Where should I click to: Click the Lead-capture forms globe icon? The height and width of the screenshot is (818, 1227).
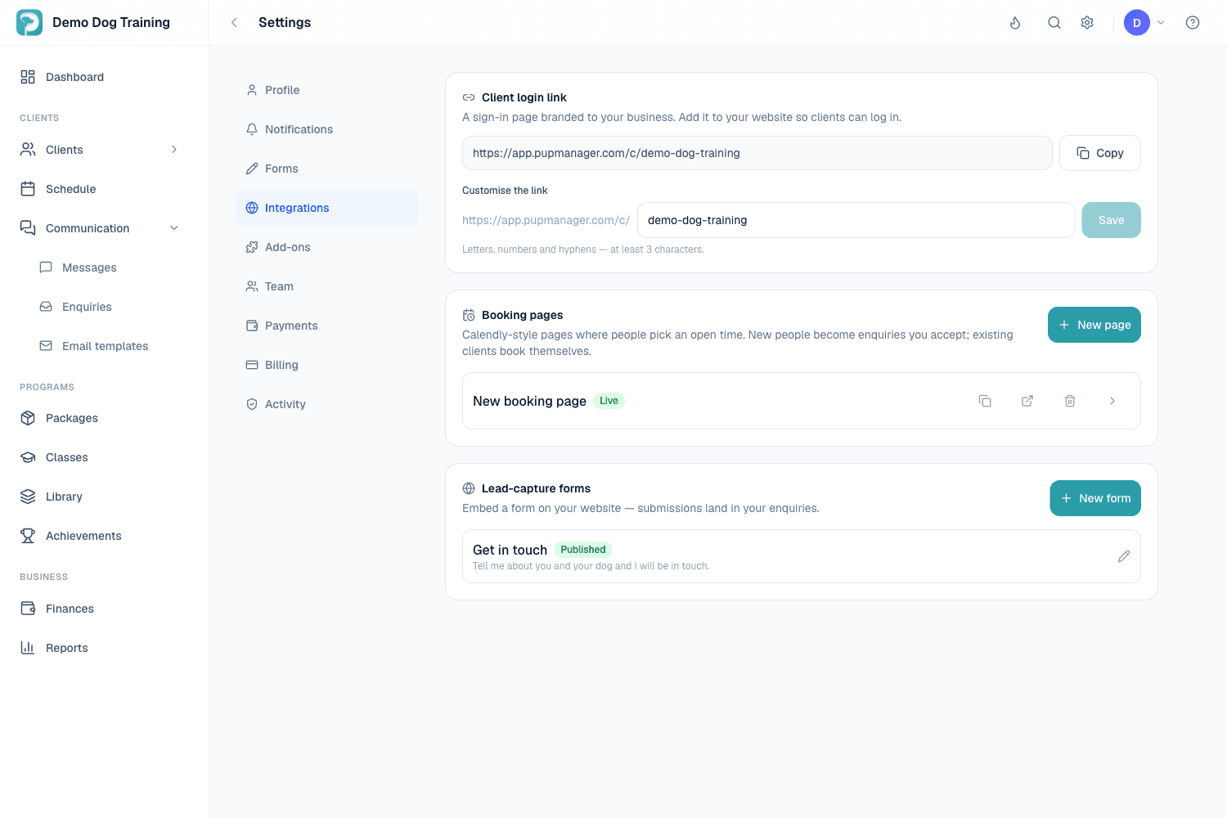[x=469, y=488]
